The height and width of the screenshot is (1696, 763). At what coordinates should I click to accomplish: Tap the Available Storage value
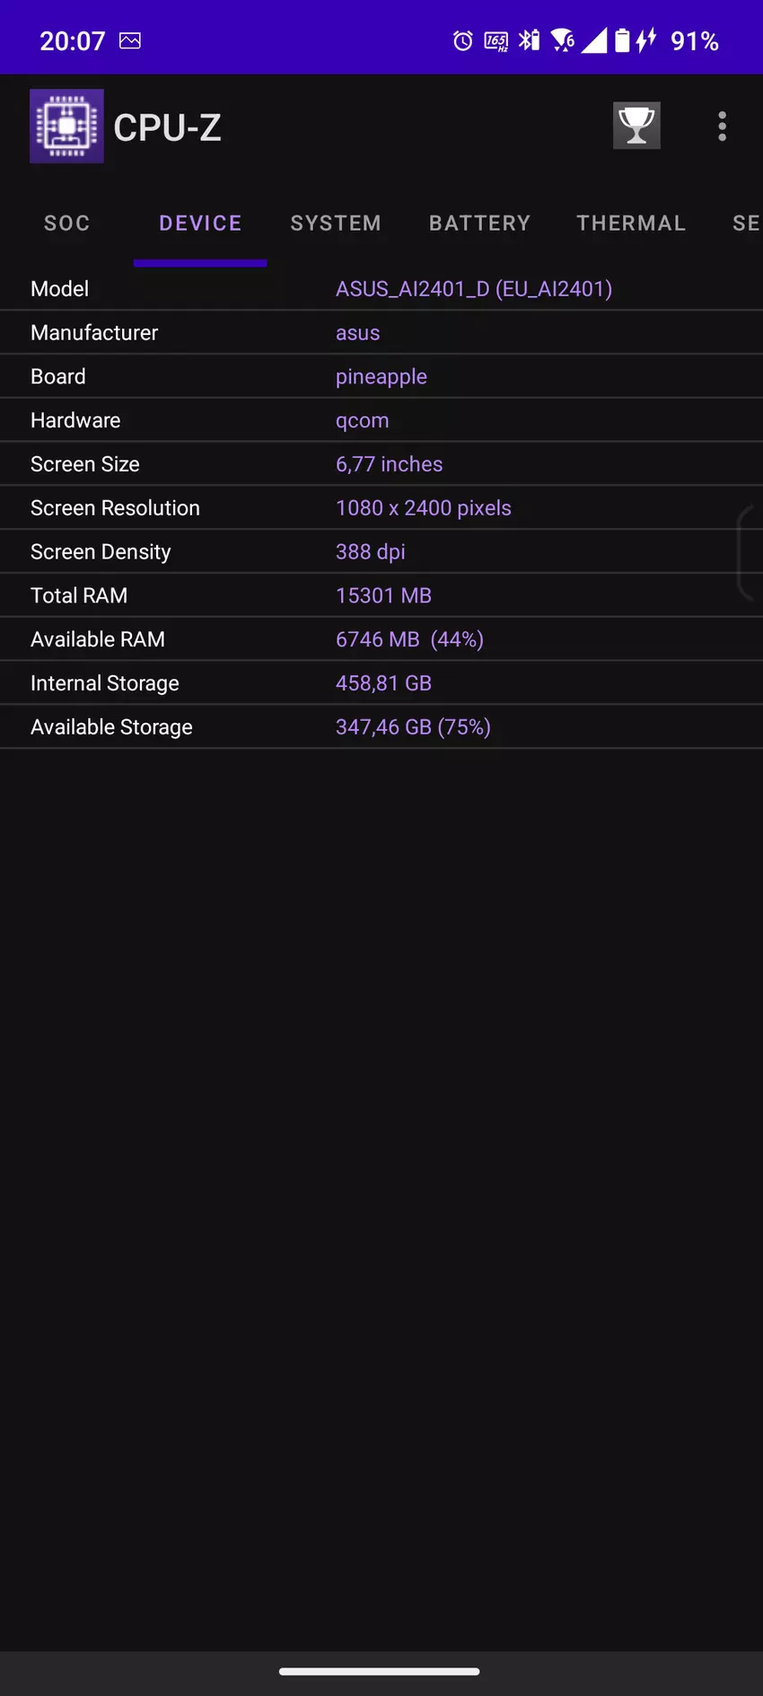[413, 727]
